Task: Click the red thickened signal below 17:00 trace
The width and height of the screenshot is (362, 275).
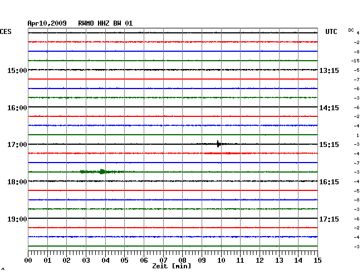Action: click(222, 153)
